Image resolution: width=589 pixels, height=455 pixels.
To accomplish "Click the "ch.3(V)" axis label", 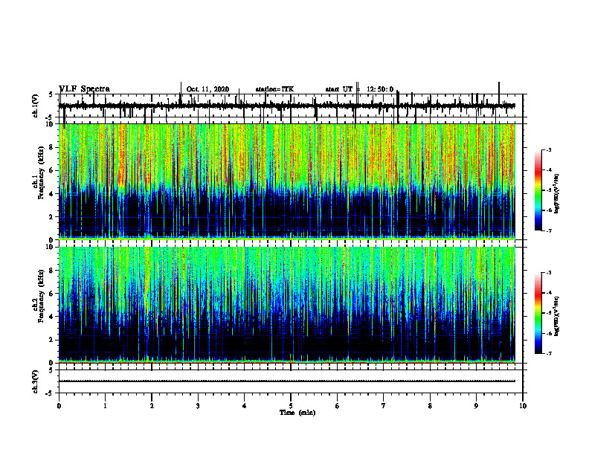I will (35, 381).
